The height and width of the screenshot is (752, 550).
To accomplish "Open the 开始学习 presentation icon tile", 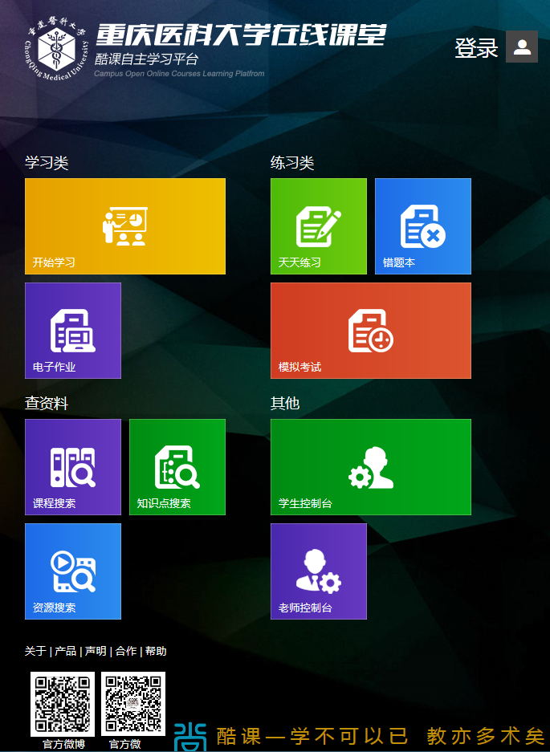I will coord(125,226).
